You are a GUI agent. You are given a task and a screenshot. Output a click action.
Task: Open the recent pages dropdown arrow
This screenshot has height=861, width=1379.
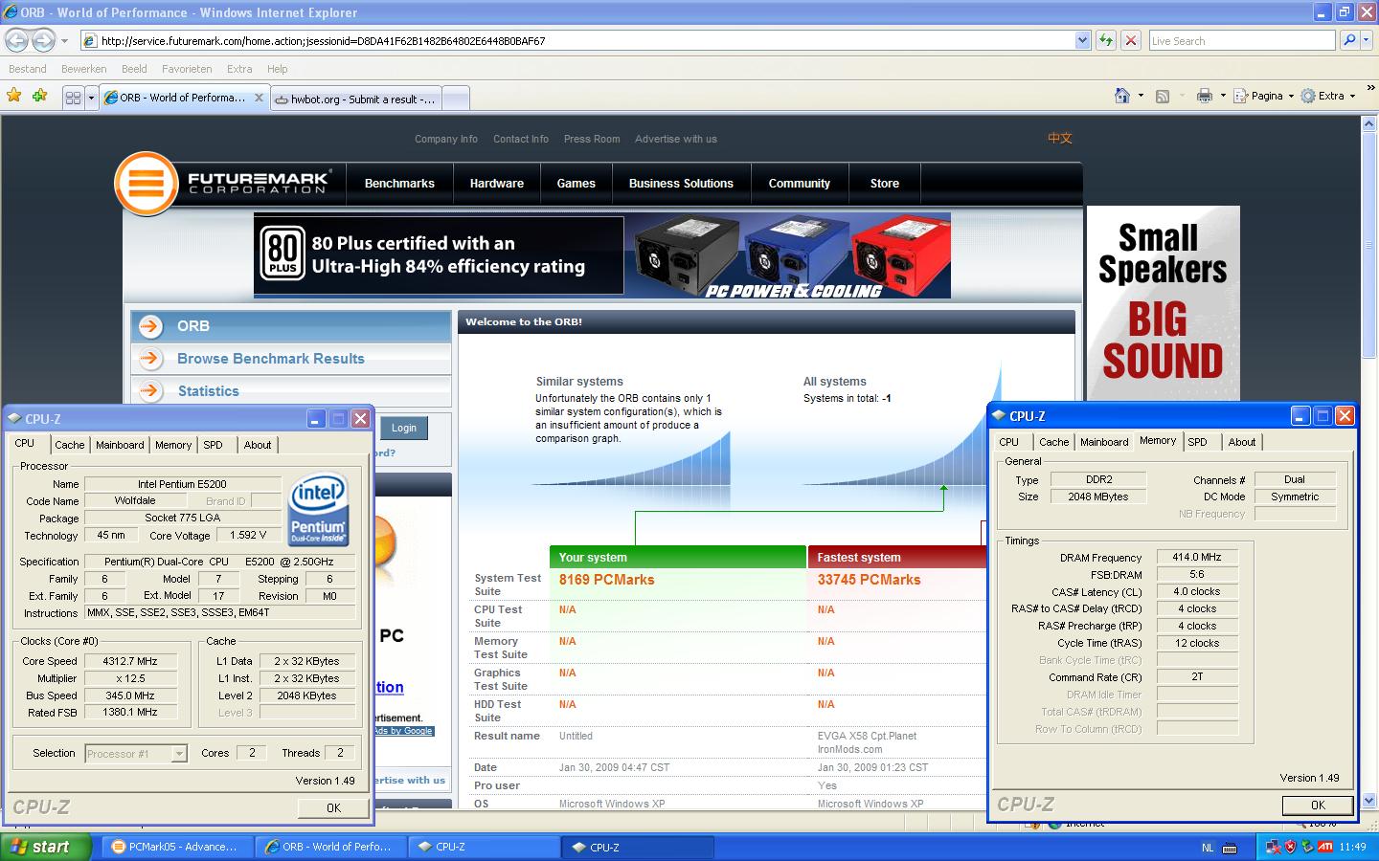coord(64,41)
